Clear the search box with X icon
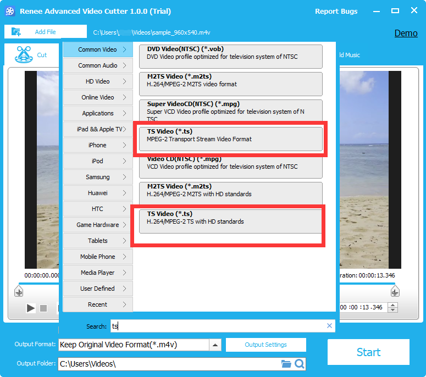 coord(329,326)
